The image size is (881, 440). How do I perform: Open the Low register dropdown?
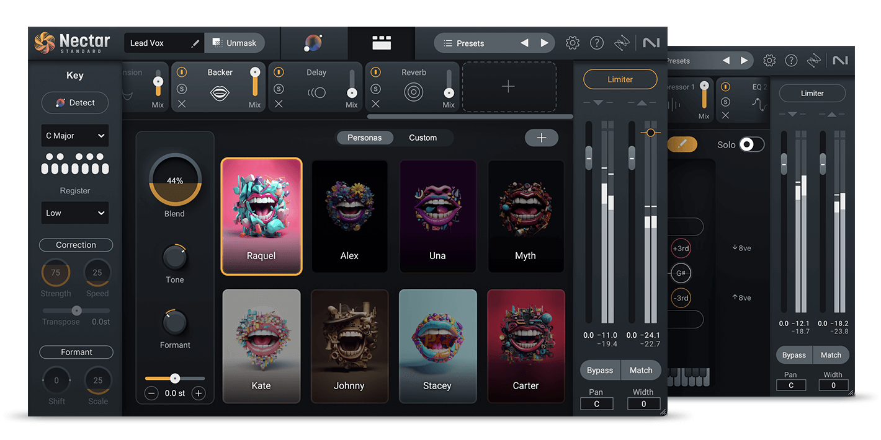point(75,213)
